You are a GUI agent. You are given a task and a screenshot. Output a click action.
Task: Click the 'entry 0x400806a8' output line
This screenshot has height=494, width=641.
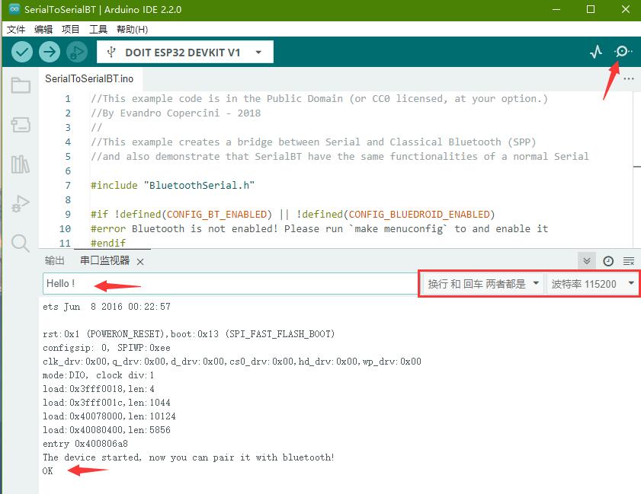(85, 443)
